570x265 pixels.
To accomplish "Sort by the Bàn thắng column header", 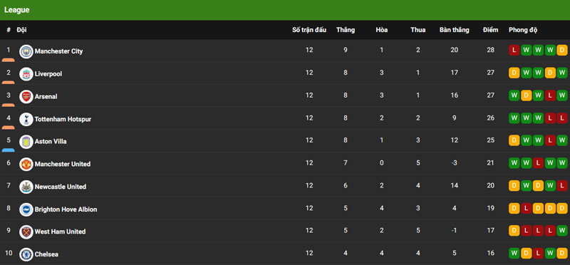I will tap(454, 30).
